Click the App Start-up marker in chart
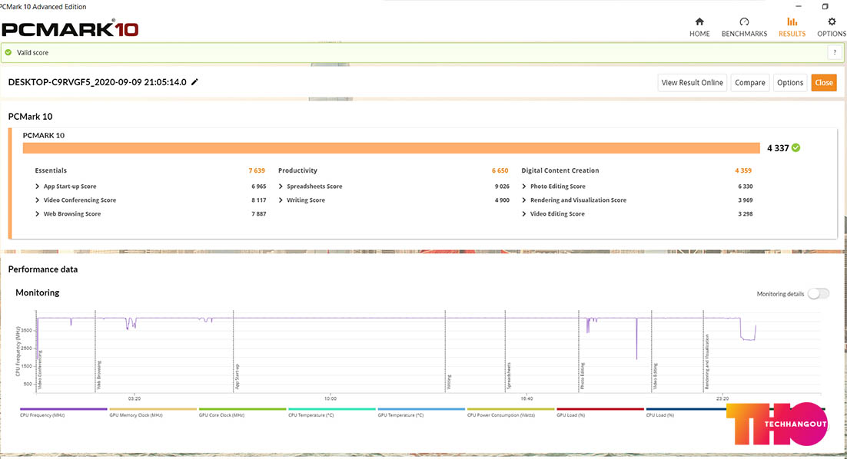This screenshot has width=847, height=459. 237,376
